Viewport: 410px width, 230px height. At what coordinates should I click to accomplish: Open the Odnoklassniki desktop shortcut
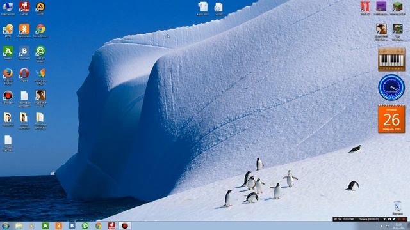(x=24, y=31)
